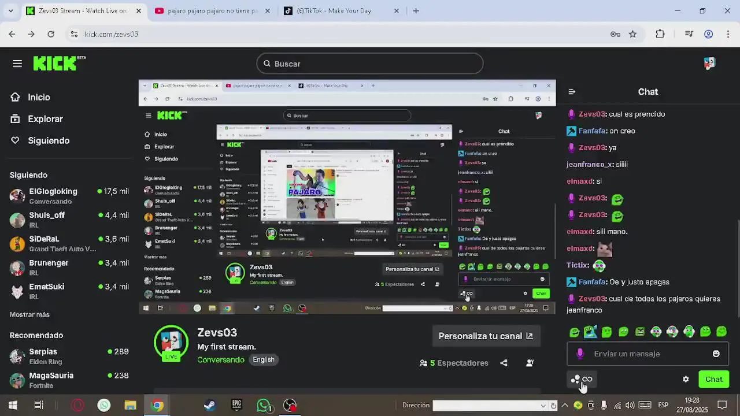Open the Windows Start menu
The height and width of the screenshot is (416, 740).
click(x=13, y=405)
